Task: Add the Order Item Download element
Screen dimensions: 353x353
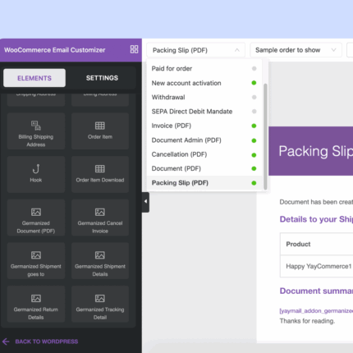Action: [x=100, y=174]
